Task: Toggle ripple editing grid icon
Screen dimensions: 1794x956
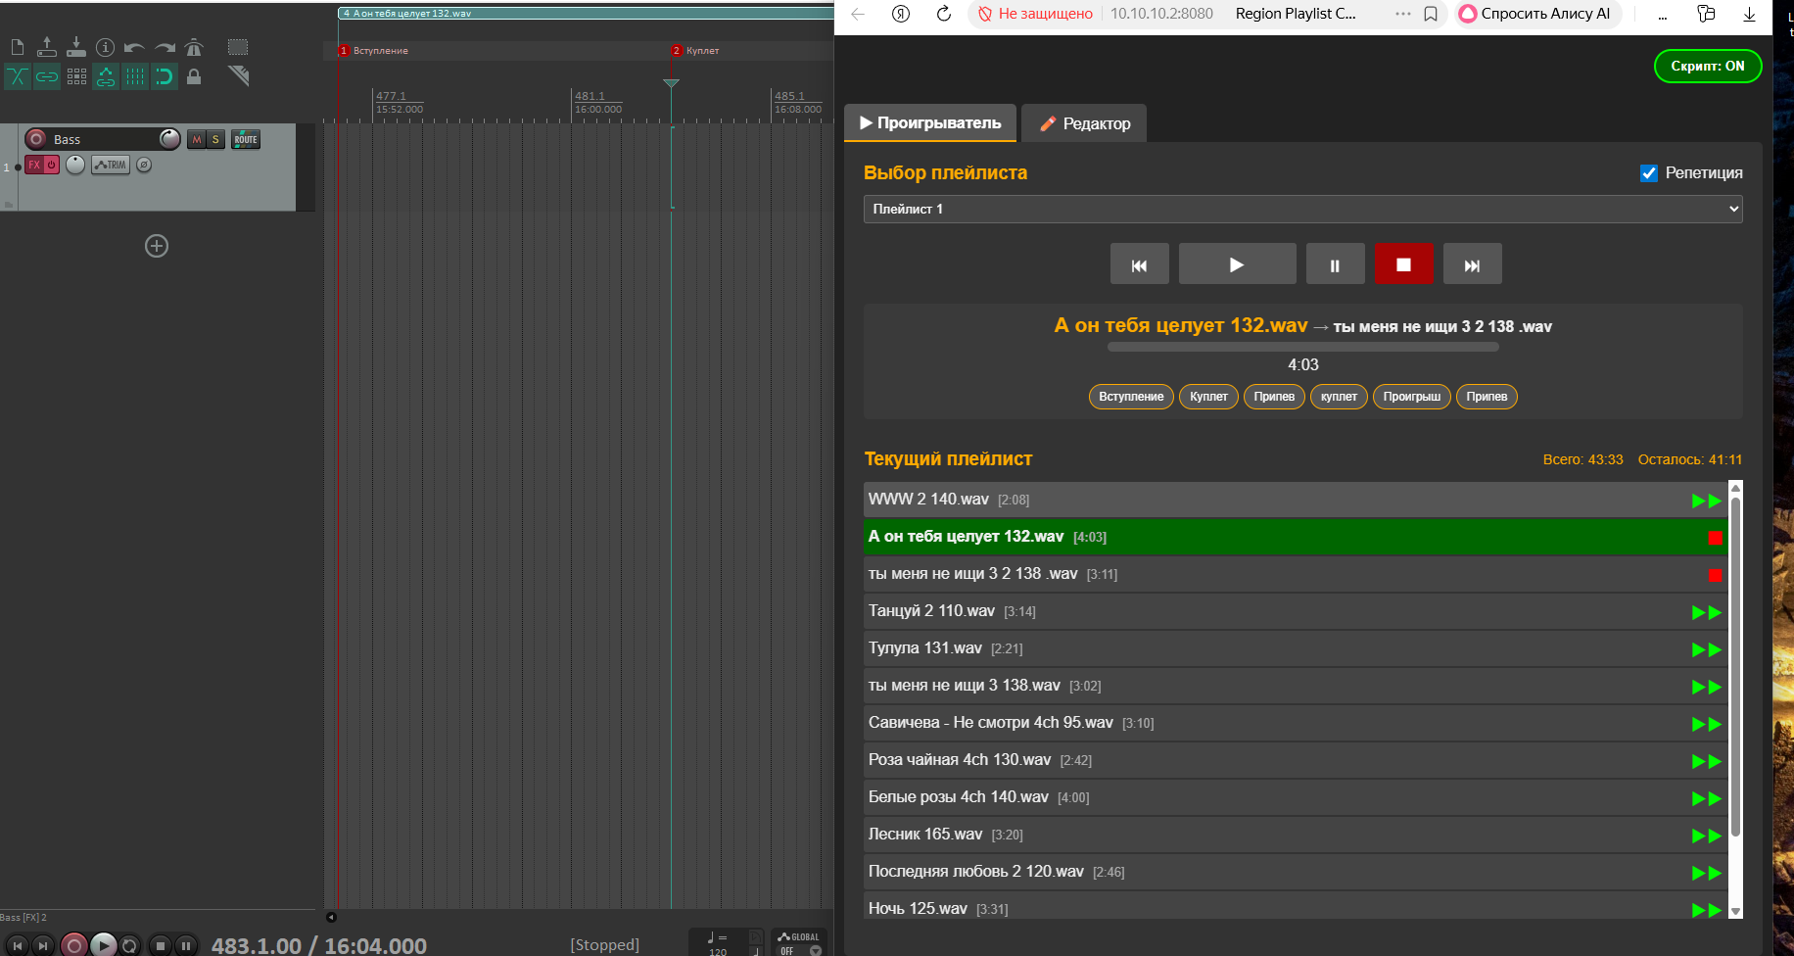Action: point(76,76)
